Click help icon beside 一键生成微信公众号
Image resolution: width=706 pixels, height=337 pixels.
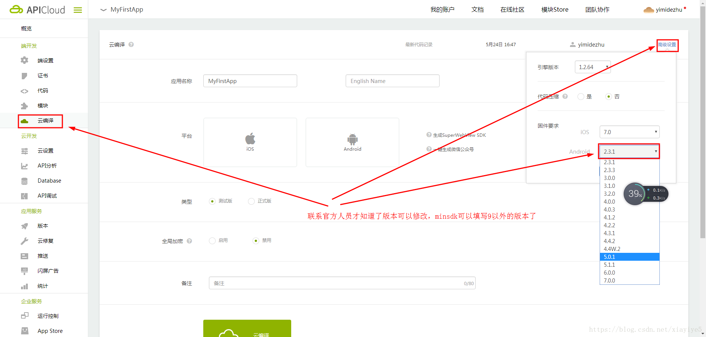pos(429,149)
